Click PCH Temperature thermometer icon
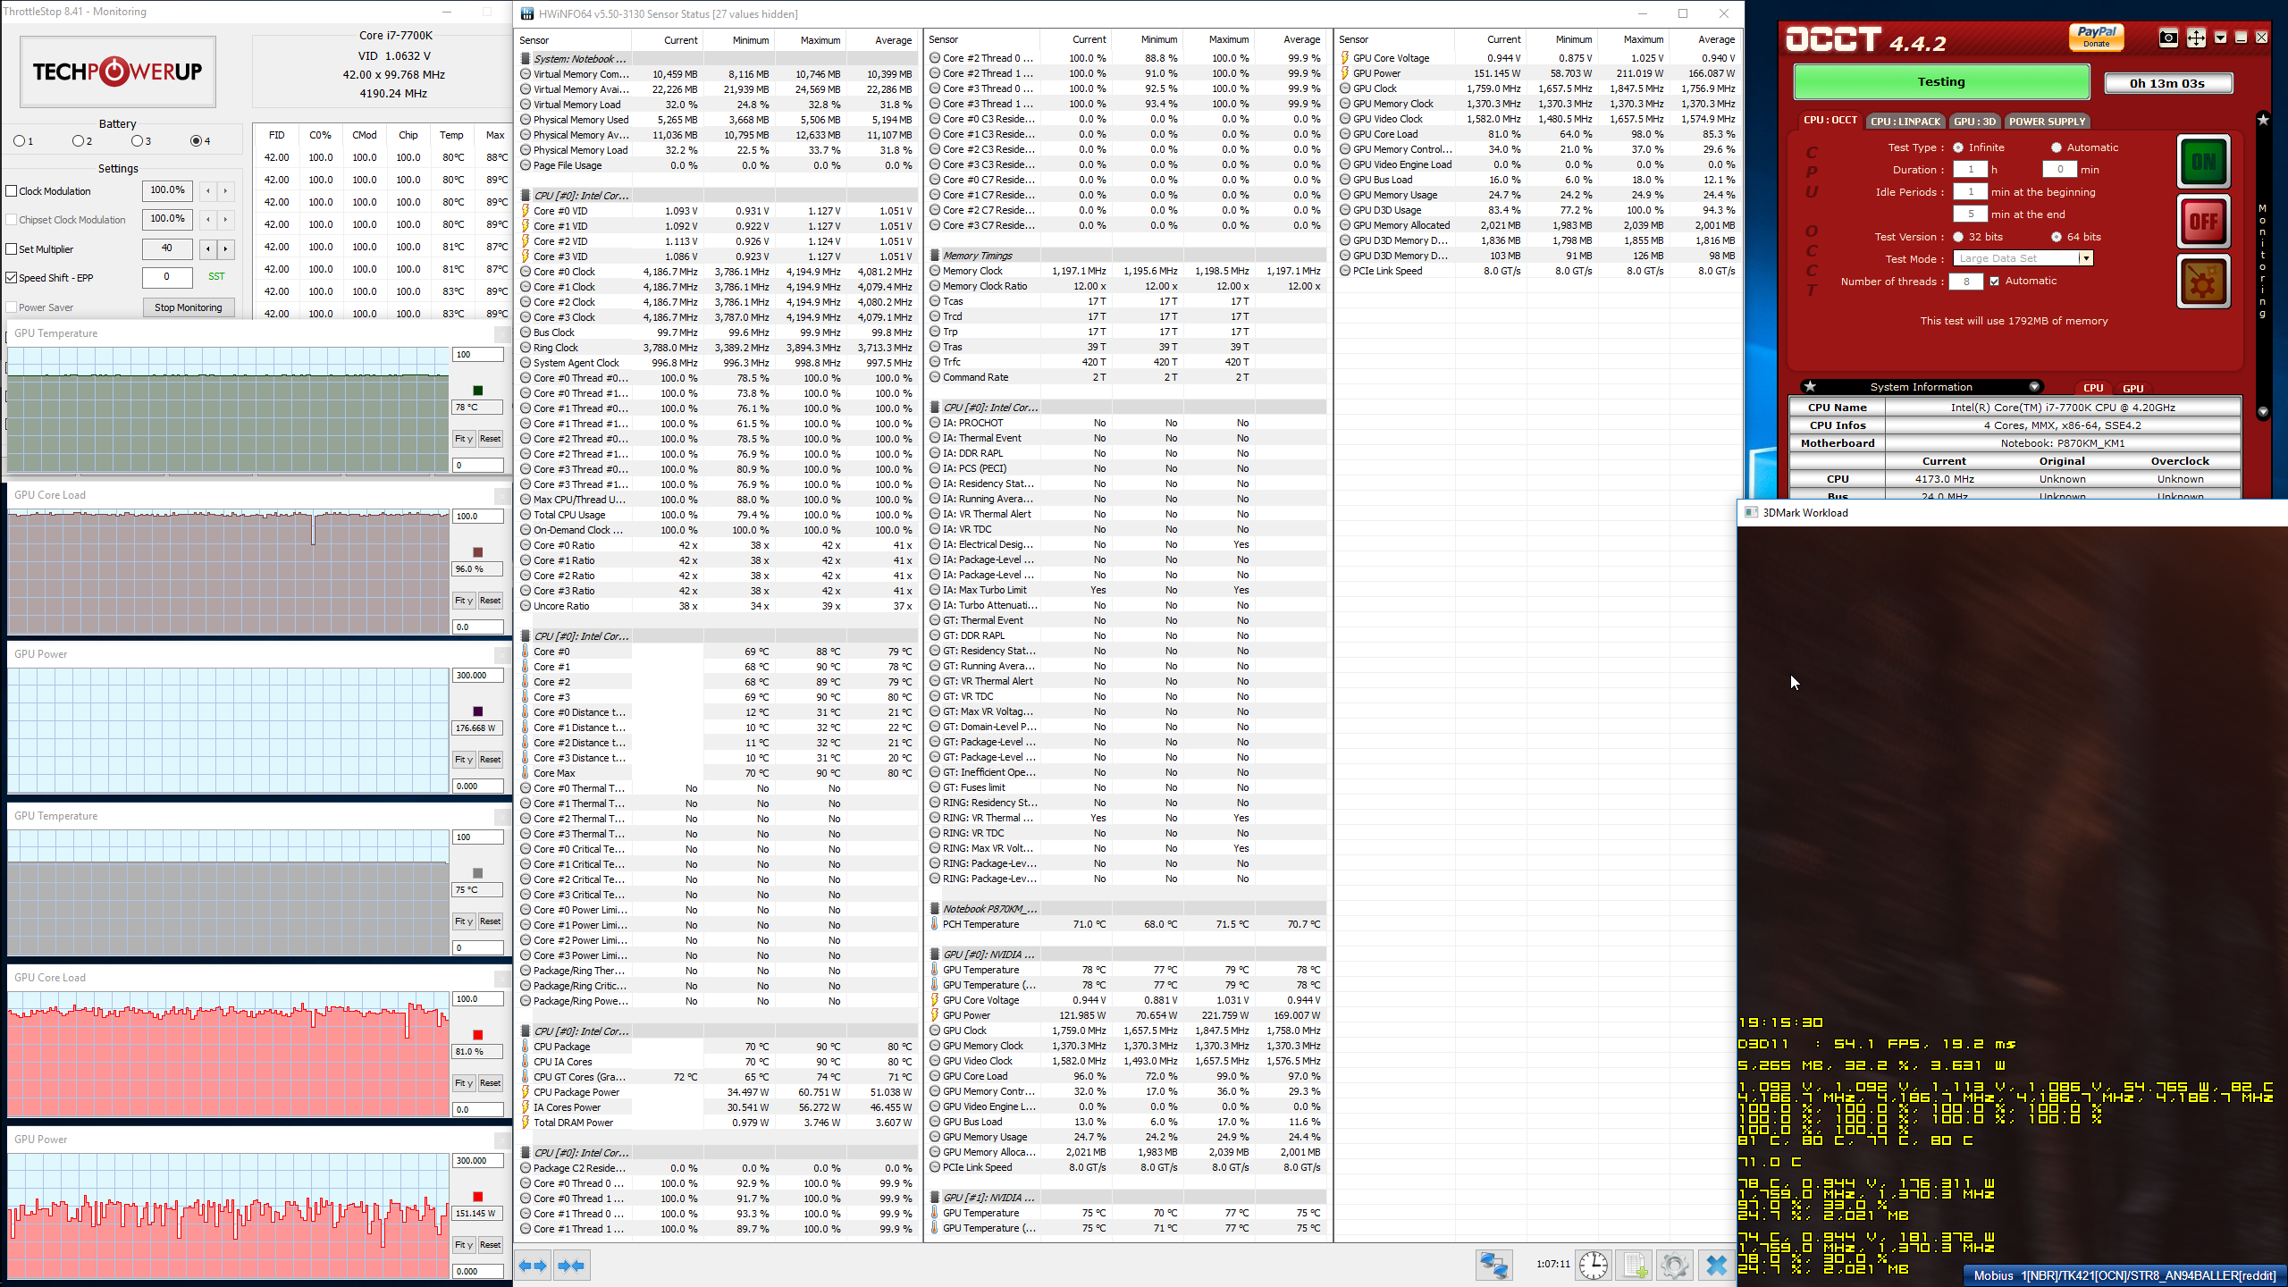This screenshot has height=1287, width=2288. [x=935, y=925]
